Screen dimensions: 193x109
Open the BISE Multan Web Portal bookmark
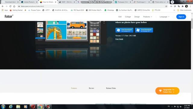(x=94, y=10)
